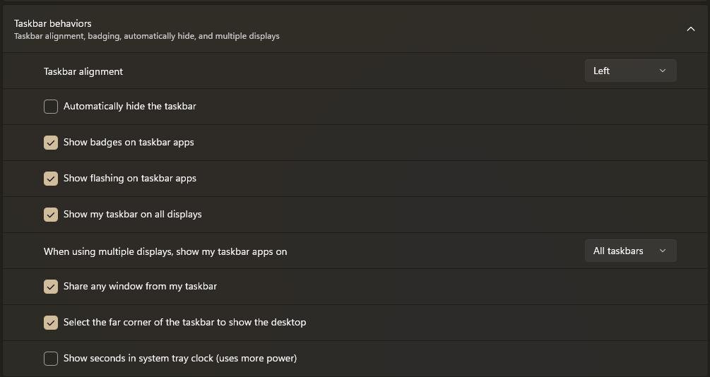Uncheck the Show badges on taskbar apps checkbox
The image size is (710, 377).
pyautogui.click(x=51, y=143)
